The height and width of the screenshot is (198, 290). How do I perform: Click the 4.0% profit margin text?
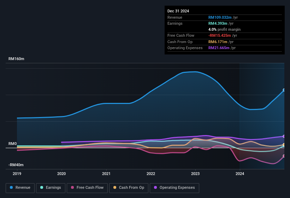(224, 29)
